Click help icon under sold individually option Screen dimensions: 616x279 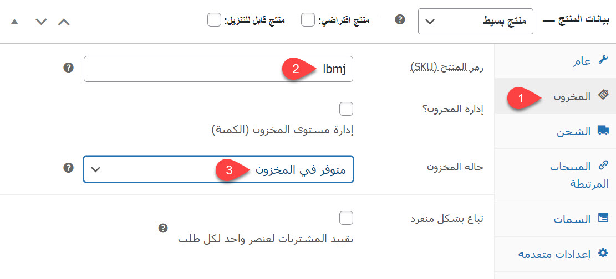pos(162,228)
